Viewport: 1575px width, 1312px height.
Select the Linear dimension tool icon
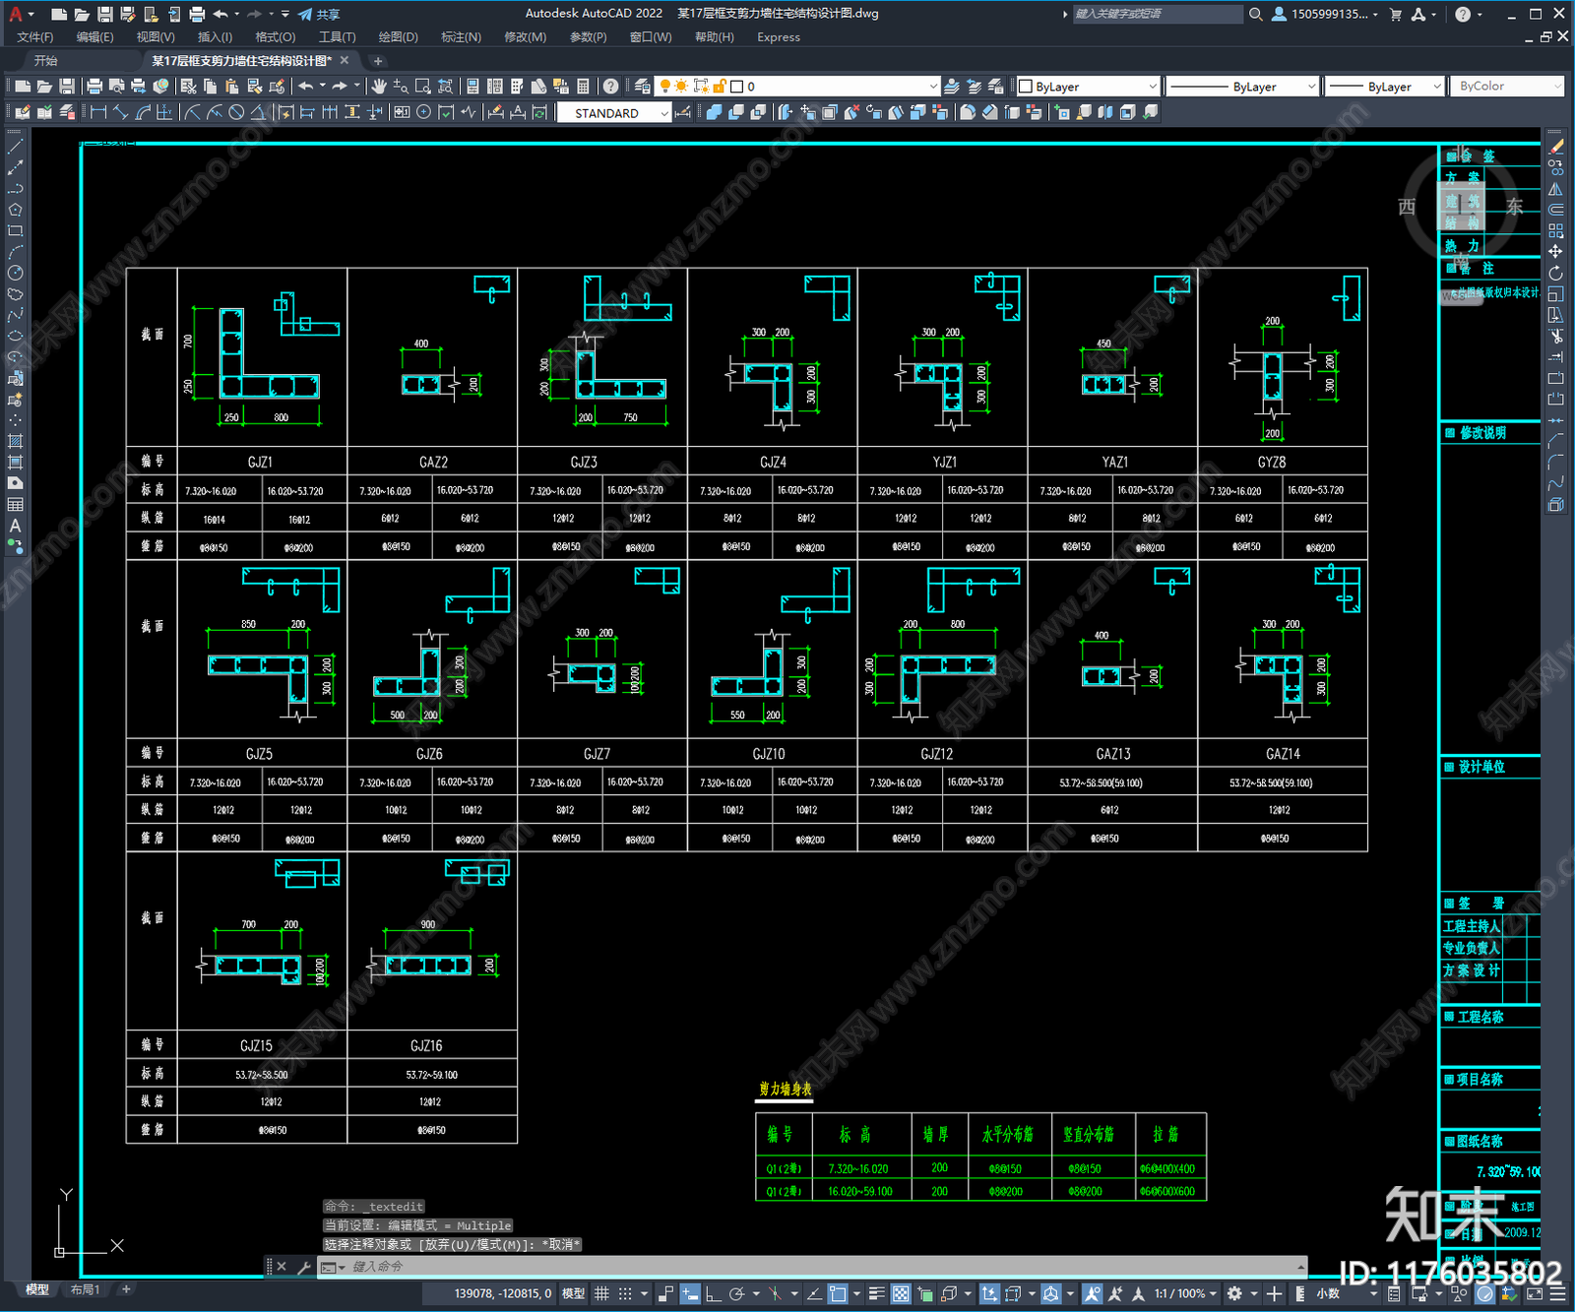pos(98,112)
